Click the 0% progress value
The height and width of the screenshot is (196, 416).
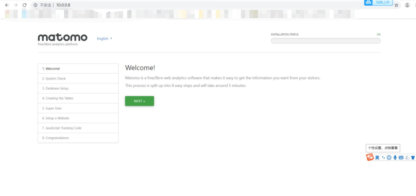tap(379, 34)
